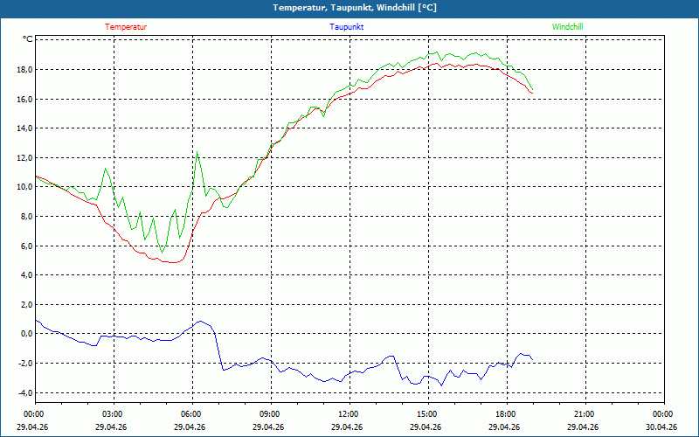Image resolution: width=699 pixels, height=437 pixels.
Task: Click the 30.04.26 date label
Action: 661,427
